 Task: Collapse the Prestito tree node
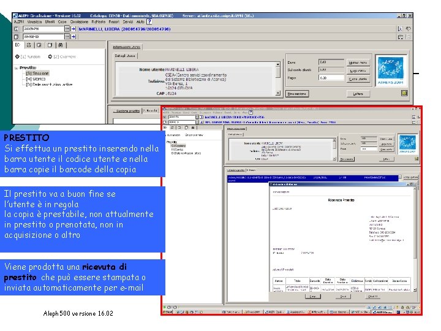(16, 68)
